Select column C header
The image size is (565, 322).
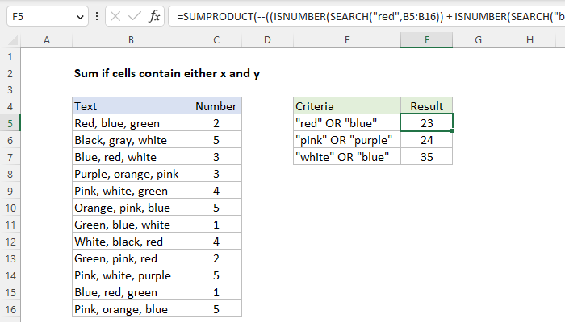pyautogui.click(x=216, y=40)
